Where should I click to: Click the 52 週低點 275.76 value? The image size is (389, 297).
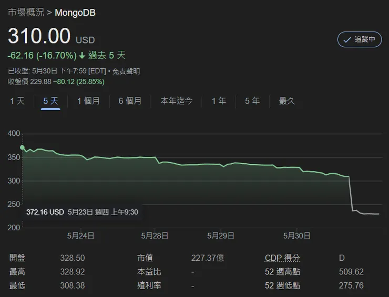pyautogui.click(x=351, y=285)
